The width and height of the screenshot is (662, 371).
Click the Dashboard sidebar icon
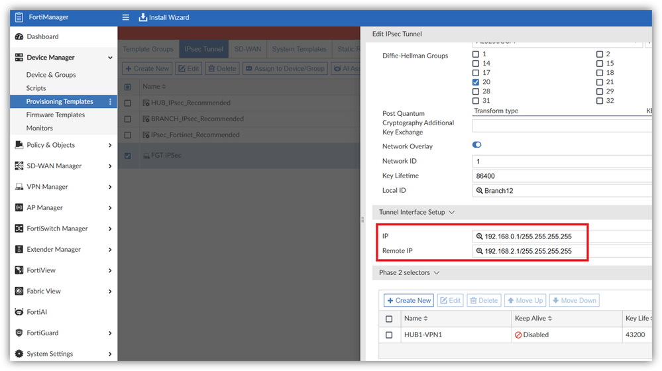point(19,36)
